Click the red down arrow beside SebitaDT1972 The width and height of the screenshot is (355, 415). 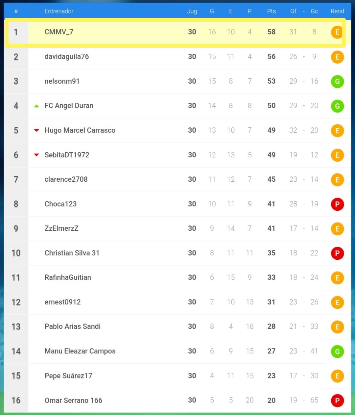point(36,155)
